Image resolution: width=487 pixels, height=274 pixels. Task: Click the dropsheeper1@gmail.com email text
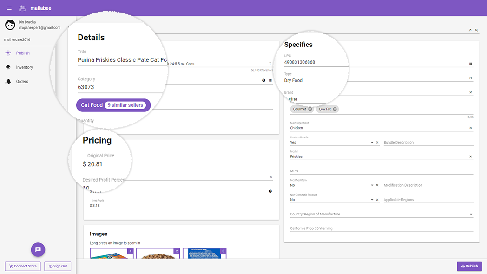click(39, 27)
